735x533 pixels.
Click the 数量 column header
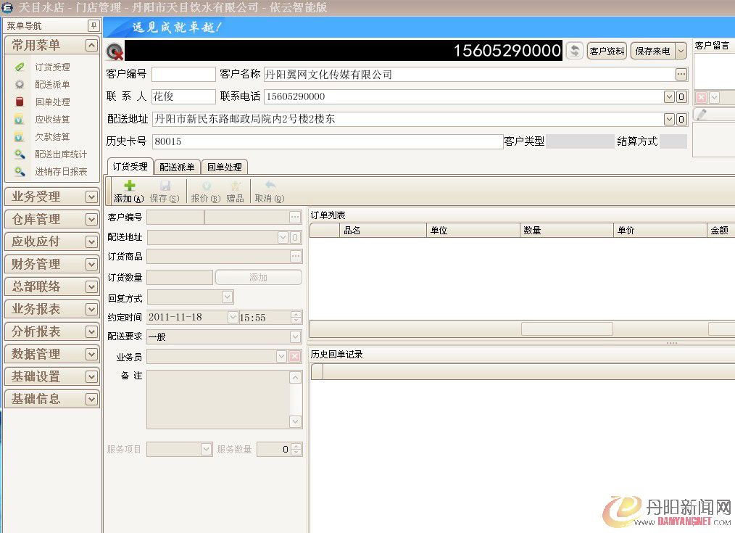567,230
